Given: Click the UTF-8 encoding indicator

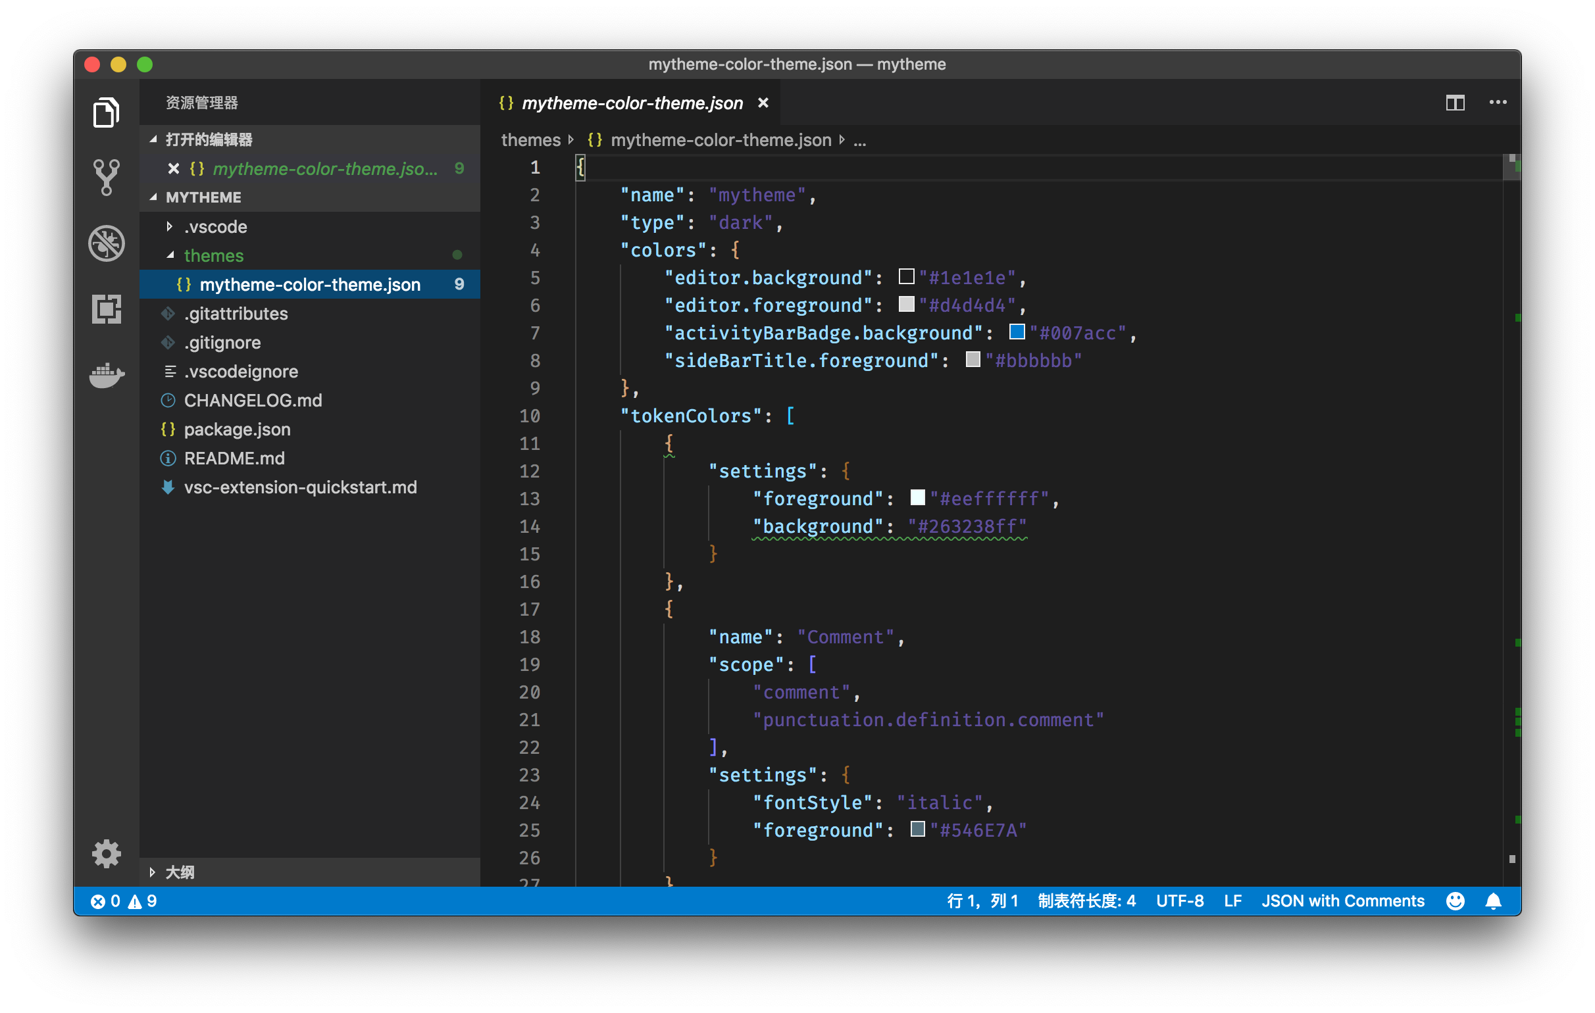Looking at the screenshot, I should click(1180, 901).
